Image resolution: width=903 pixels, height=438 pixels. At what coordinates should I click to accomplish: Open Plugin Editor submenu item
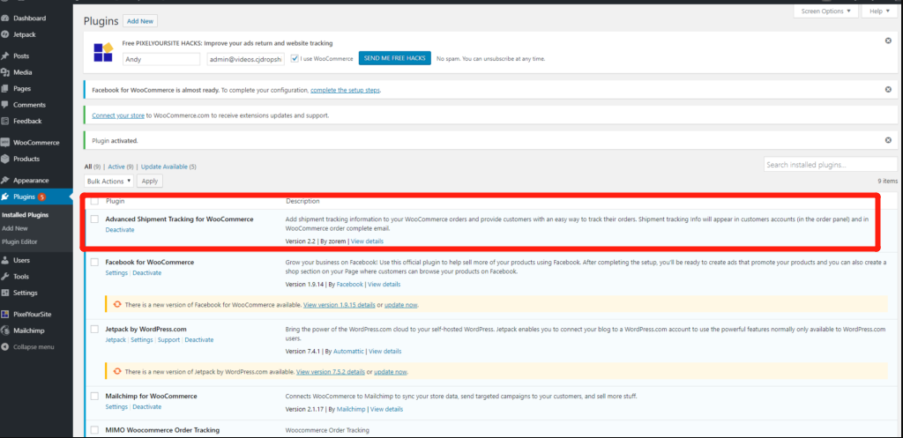(x=19, y=241)
